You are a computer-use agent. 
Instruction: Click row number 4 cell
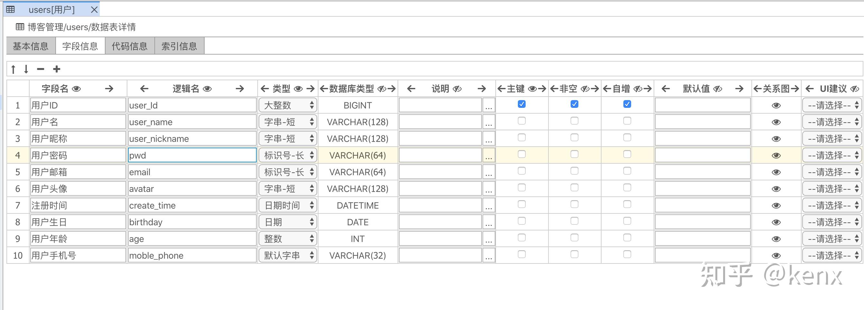tap(18, 155)
